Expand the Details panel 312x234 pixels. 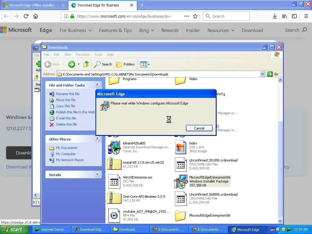click(97, 174)
